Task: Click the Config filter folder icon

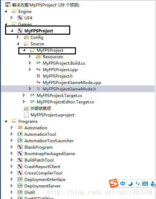Action: pyautogui.click(x=26, y=37)
